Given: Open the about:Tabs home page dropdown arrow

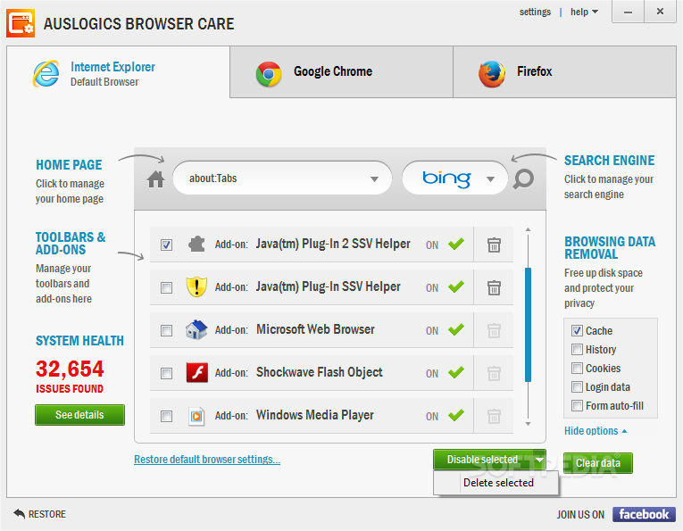Looking at the screenshot, I should click(x=374, y=178).
